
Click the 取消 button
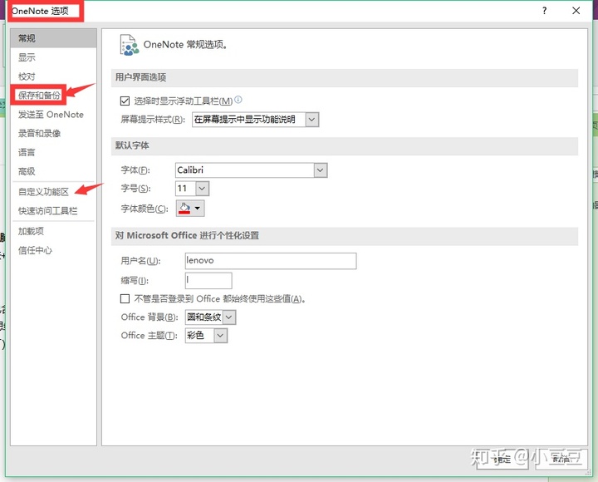coord(561,459)
